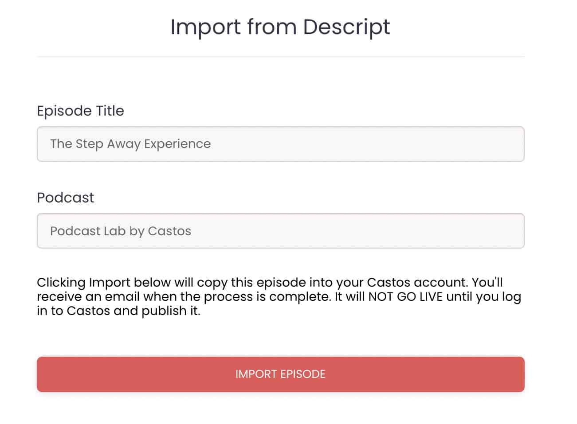Click the white IMPORT EPISODE label

[280, 374]
